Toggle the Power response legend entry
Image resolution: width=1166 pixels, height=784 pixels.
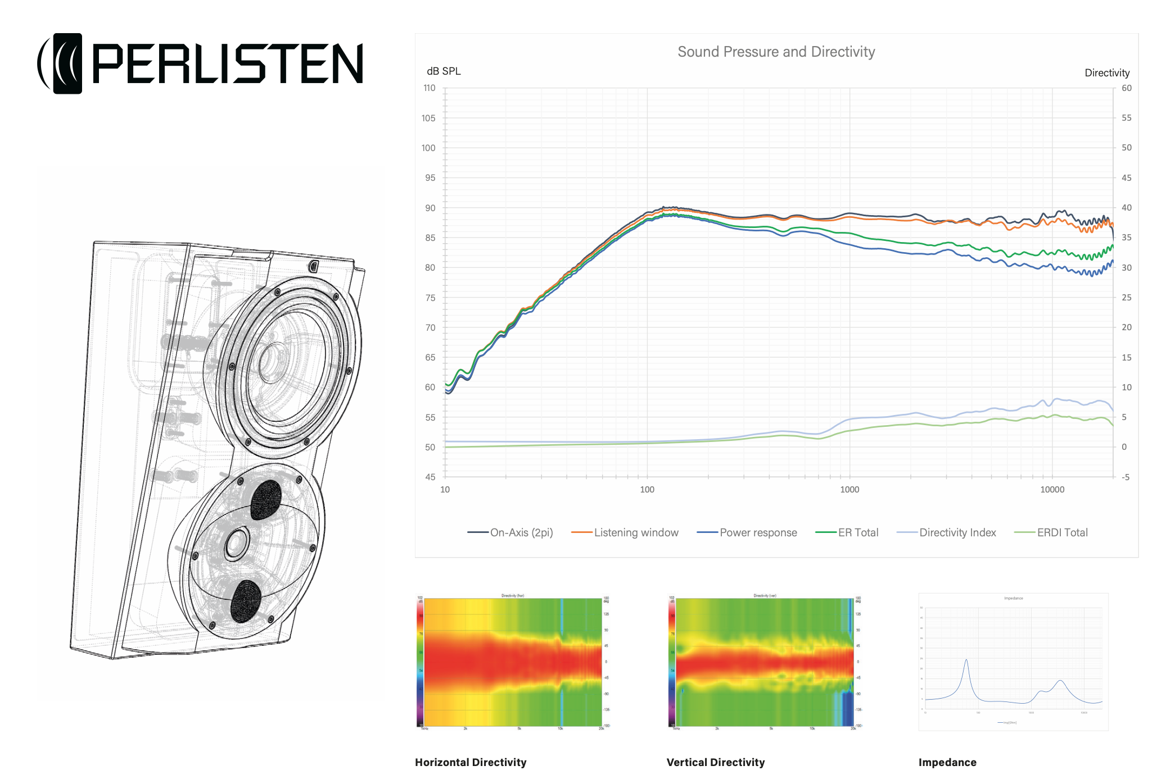click(x=757, y=532)
